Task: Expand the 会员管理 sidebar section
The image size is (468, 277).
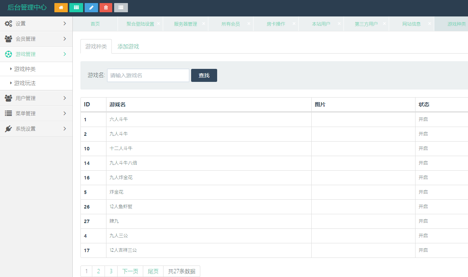Action: pos(36,39)
